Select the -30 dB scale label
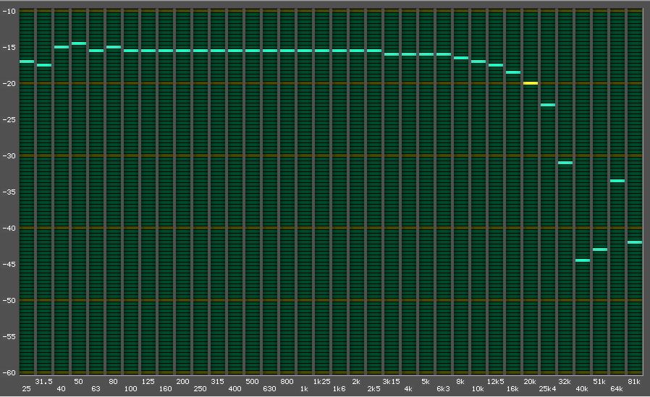Viewport: 650px width, 397px height. pos(9,156)
